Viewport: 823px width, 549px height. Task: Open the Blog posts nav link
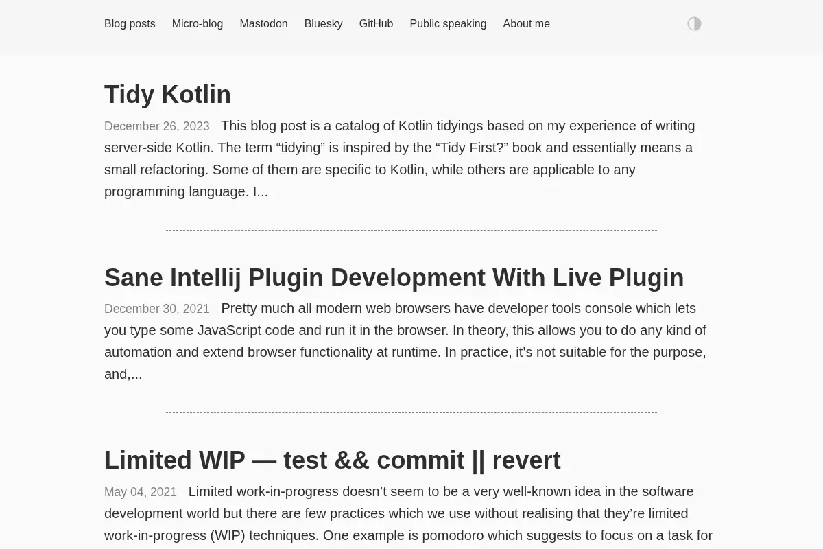(x=130, y=24)
